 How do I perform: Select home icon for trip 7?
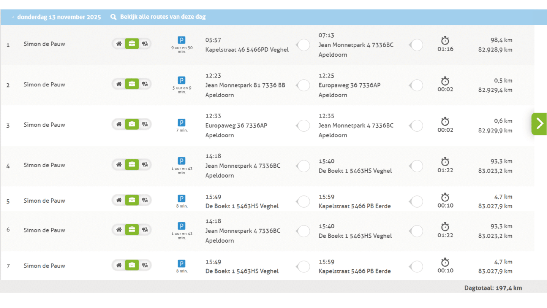pyautogui.click(x=119, y=265)
